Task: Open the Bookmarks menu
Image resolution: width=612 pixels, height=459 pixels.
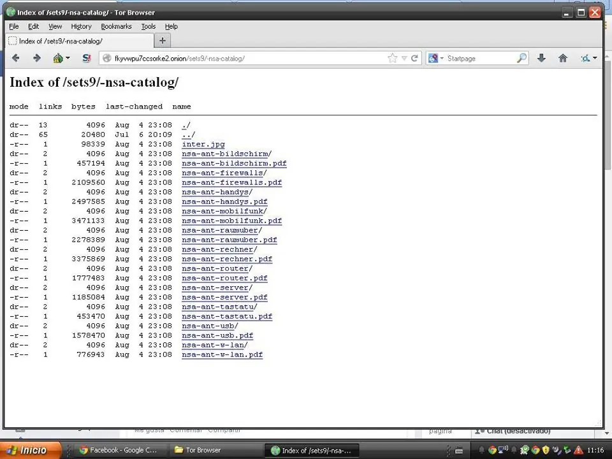Action: coord(116,27)
